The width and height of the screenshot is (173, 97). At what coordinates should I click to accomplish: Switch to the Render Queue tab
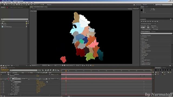pyautogui.click(x=12, y=68)
